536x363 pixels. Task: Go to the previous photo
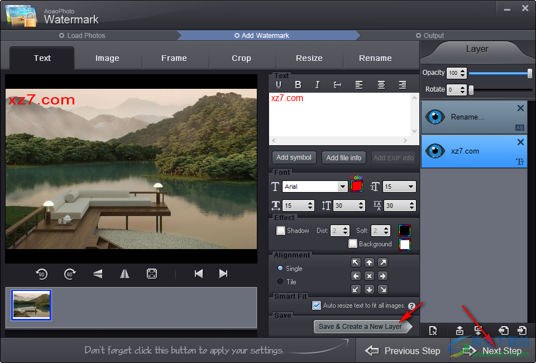tap(199, 274)
